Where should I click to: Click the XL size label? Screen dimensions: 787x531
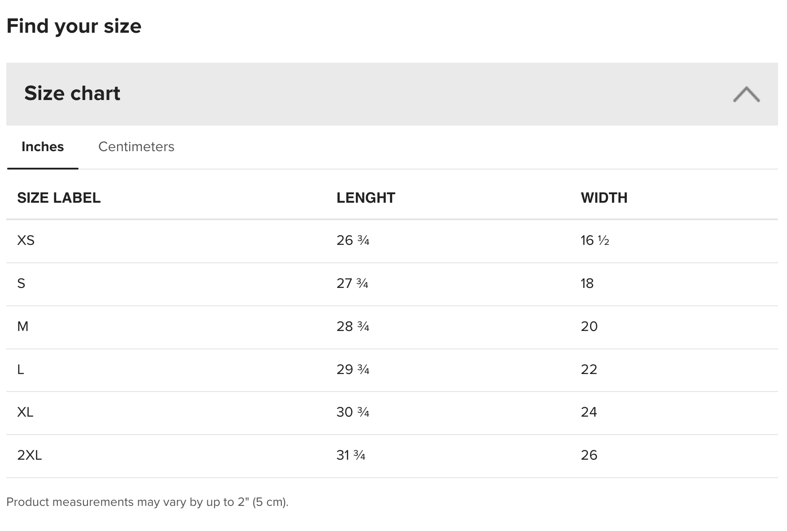coord(25,412)
